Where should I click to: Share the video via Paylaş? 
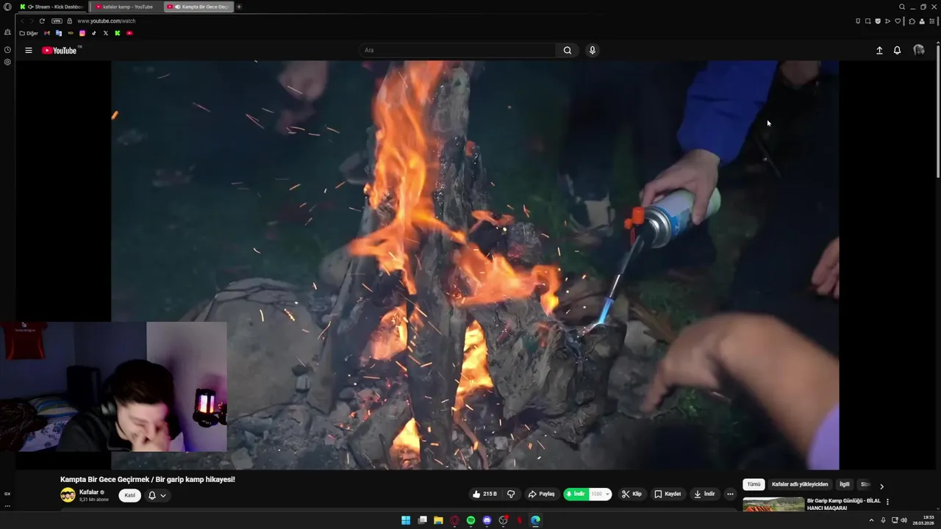pos(542,494)
